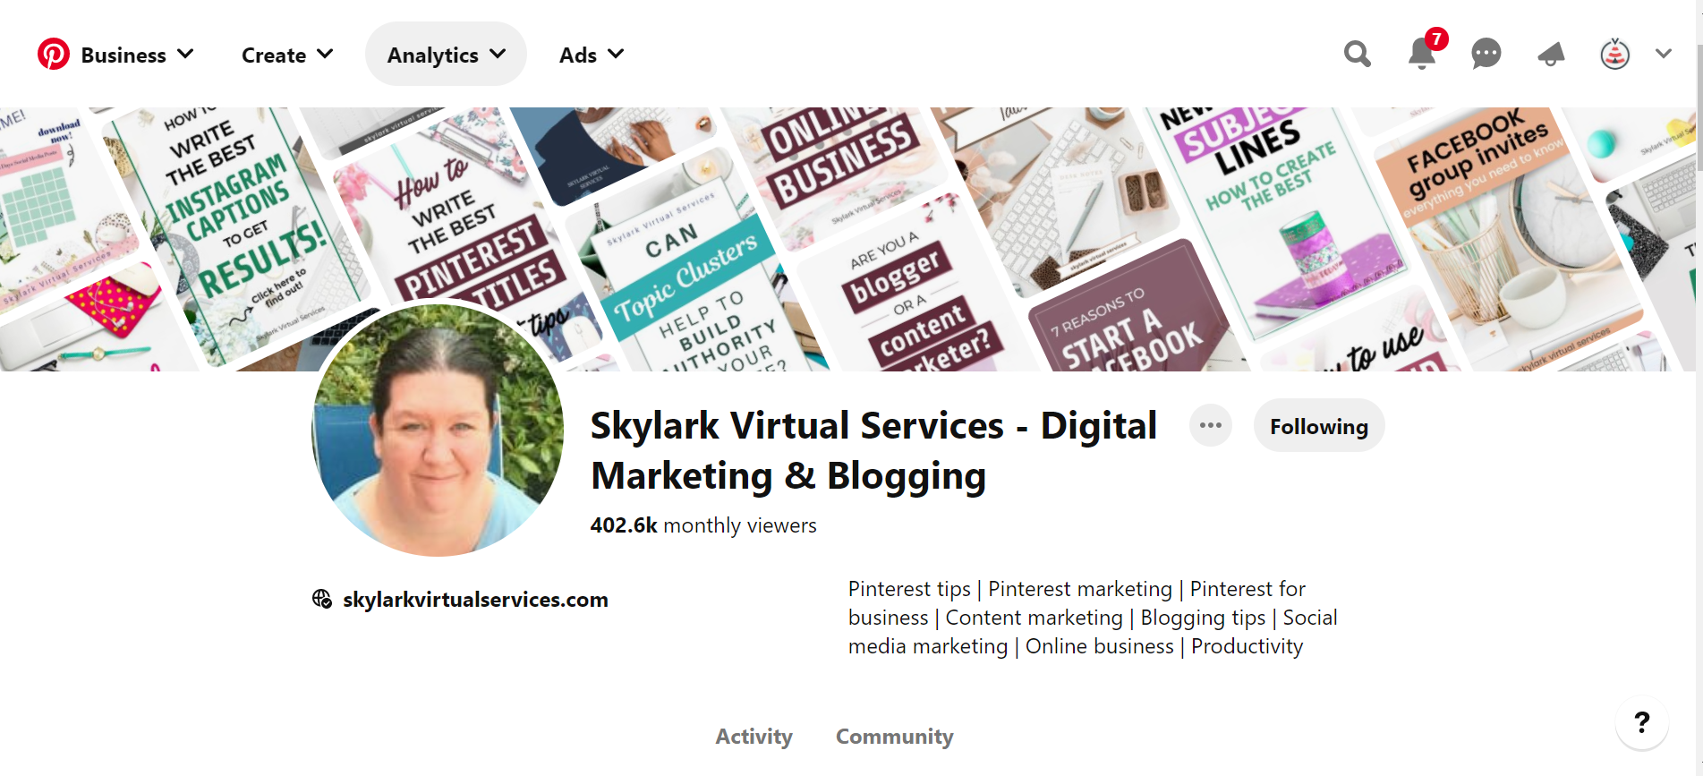1703x776 pixels.
Task: Open the messages speech bubble icon
Action: point(1486,55)
